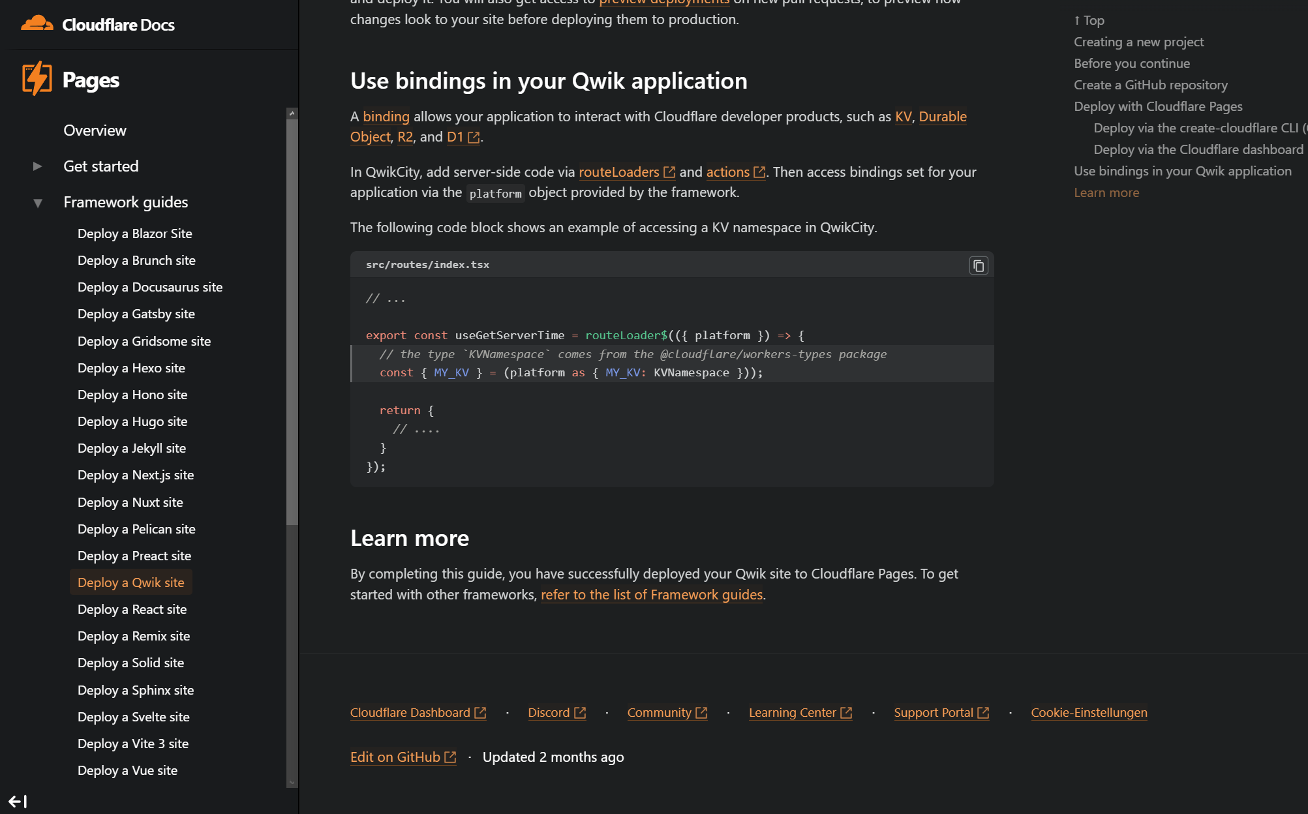
Task: Go to Learn more in contents
Action: (x=1106, y=192)
